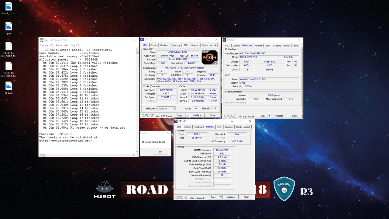This screenshot has width=389, height=219.
Task: Select Graphics tab in Memory CPU-Z window
Action: (229, 127)
